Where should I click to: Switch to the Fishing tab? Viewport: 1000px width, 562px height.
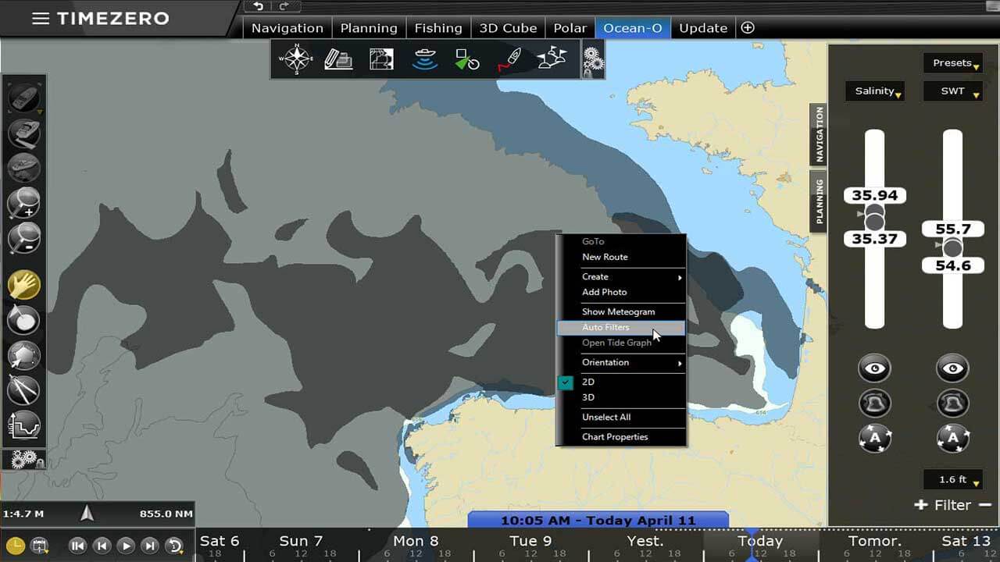[x=438, y=28]
